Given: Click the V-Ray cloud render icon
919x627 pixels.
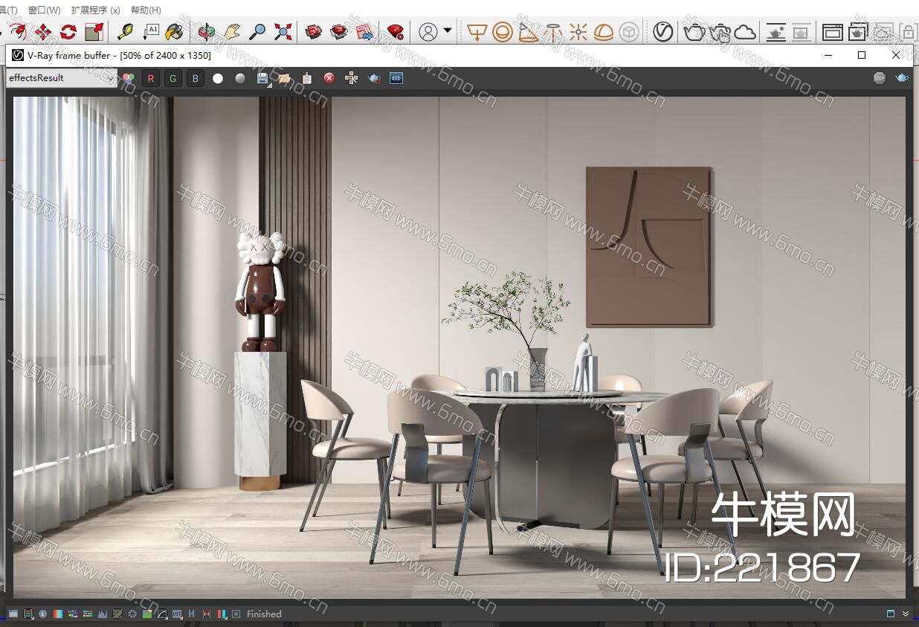Looking at the screenshot, I should click(x=744, y=31).
